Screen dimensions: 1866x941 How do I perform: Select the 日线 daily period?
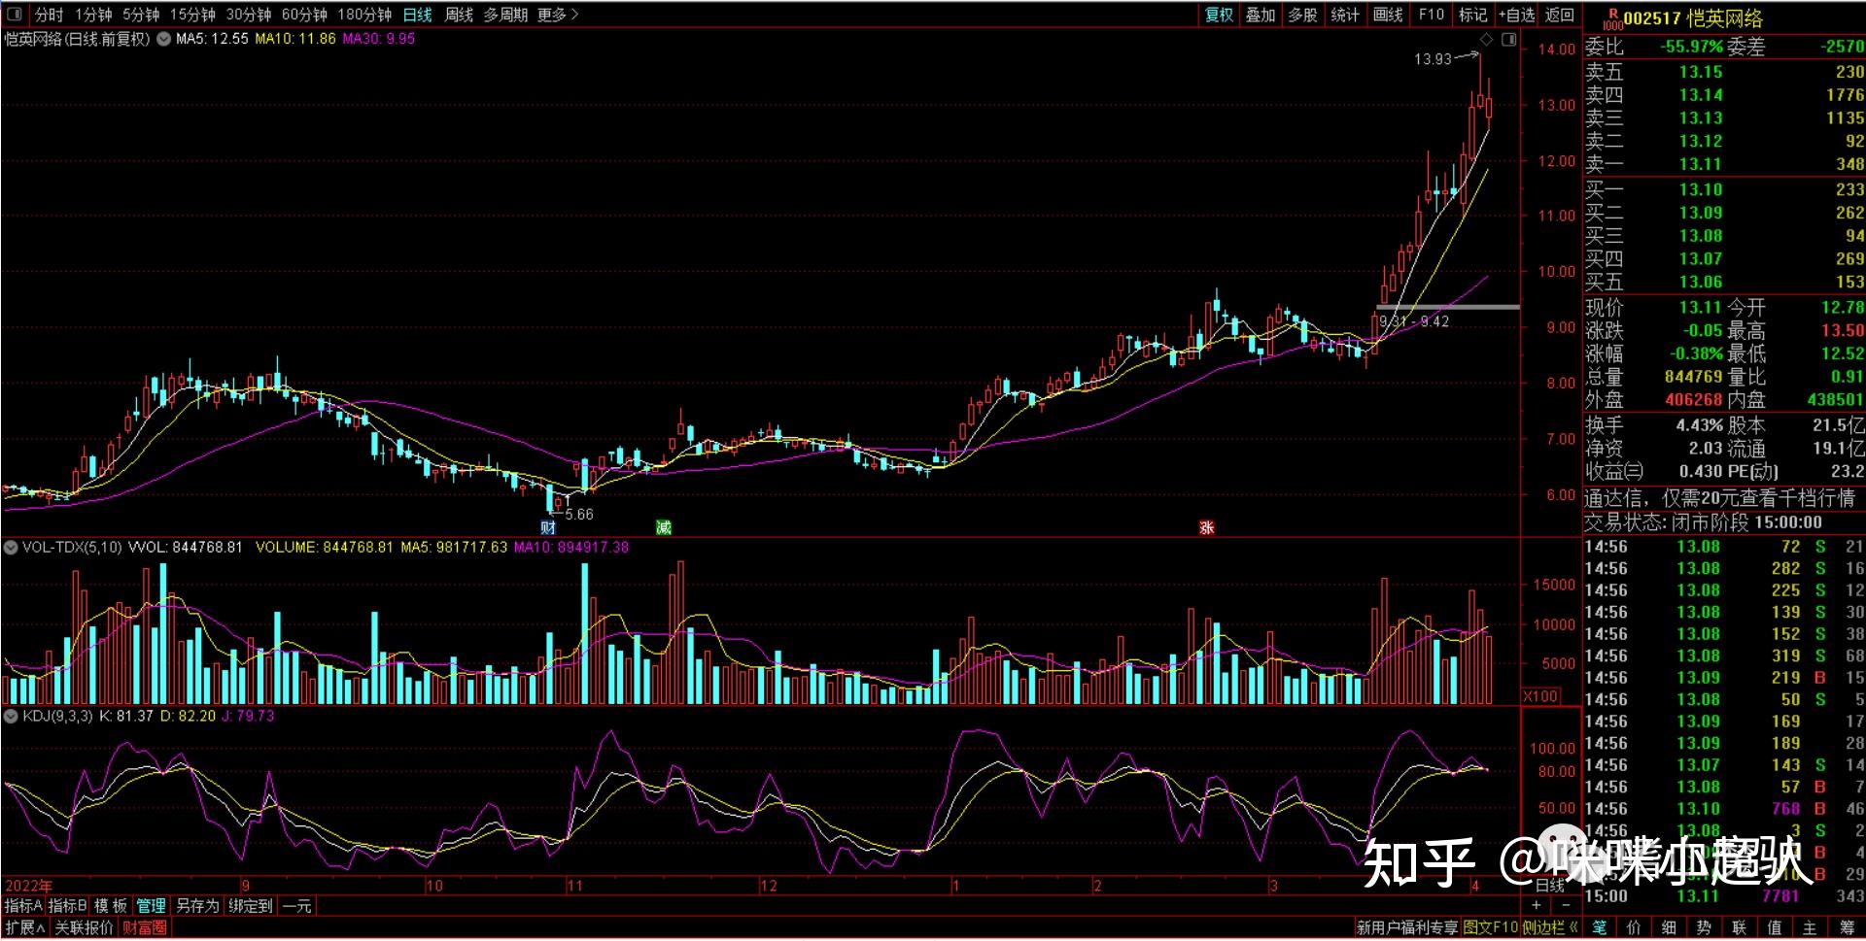click(418, 15)
